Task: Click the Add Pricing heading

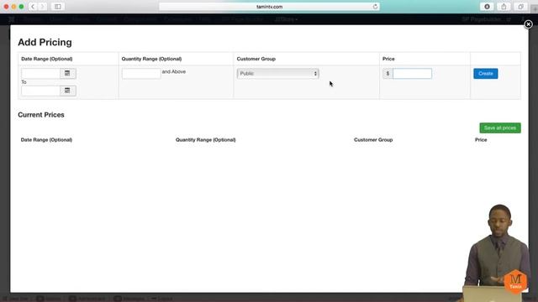Action: (45, 42)
